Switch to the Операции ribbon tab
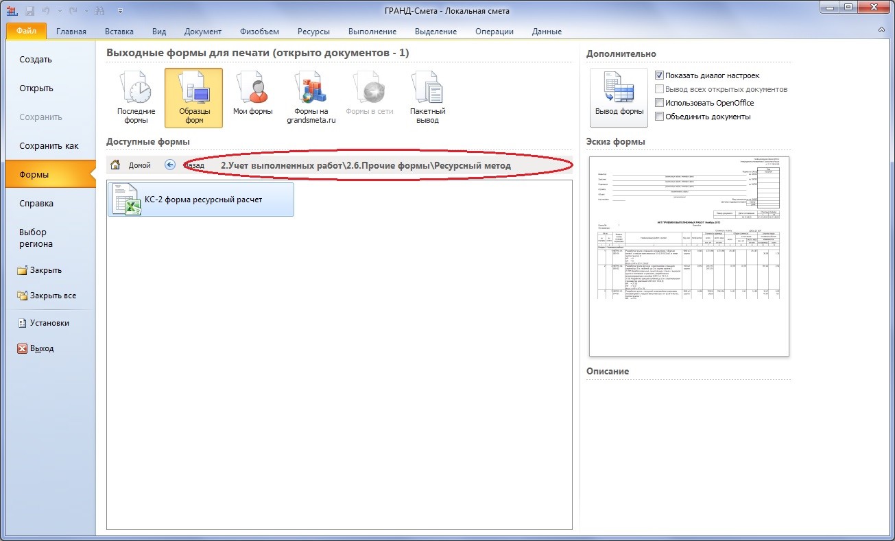The height and width of the screenshot is (541, 895). pyautogui.click(x=494, y=32)
